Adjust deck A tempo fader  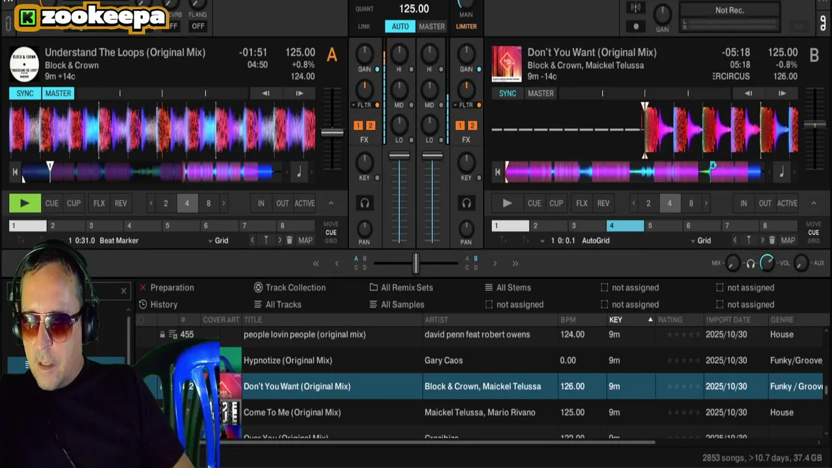pos(332,133)
